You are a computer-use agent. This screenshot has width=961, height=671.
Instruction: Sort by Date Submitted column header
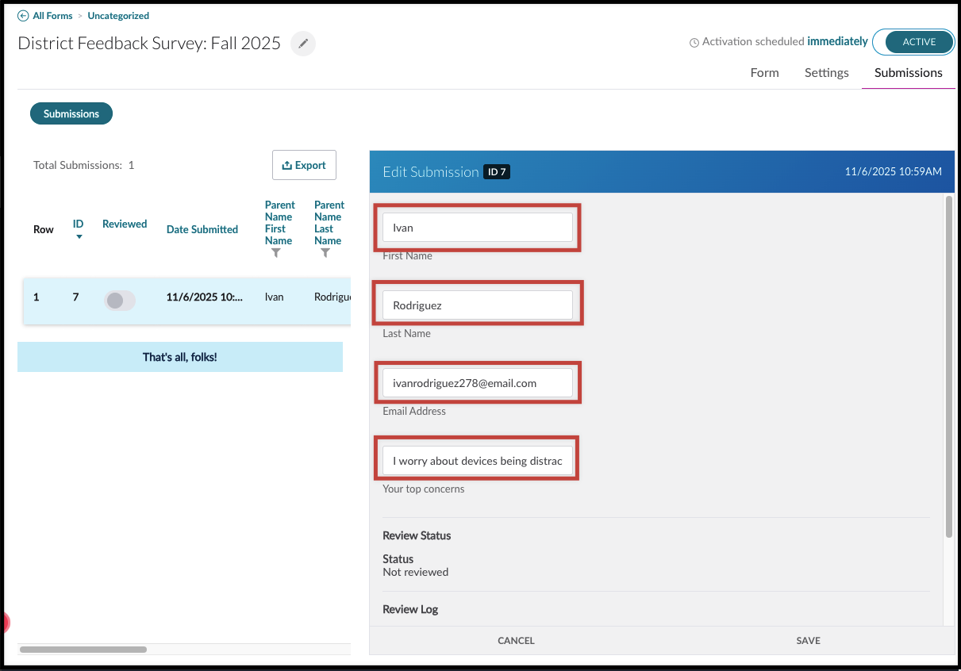(x=202, y=229)
